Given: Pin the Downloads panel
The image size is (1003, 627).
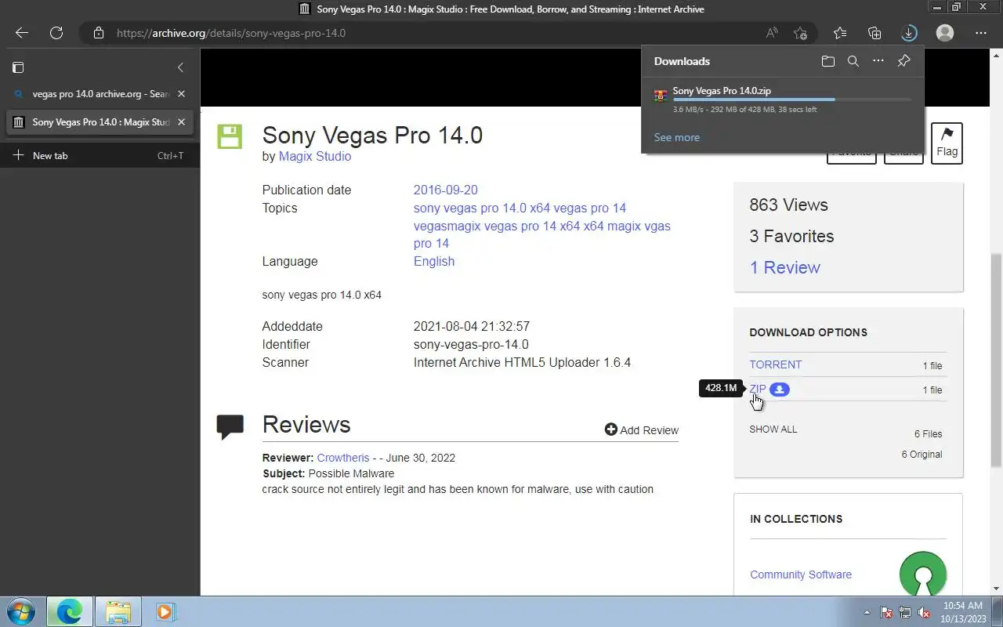Looking at the screenshot, I should point(903,61).
